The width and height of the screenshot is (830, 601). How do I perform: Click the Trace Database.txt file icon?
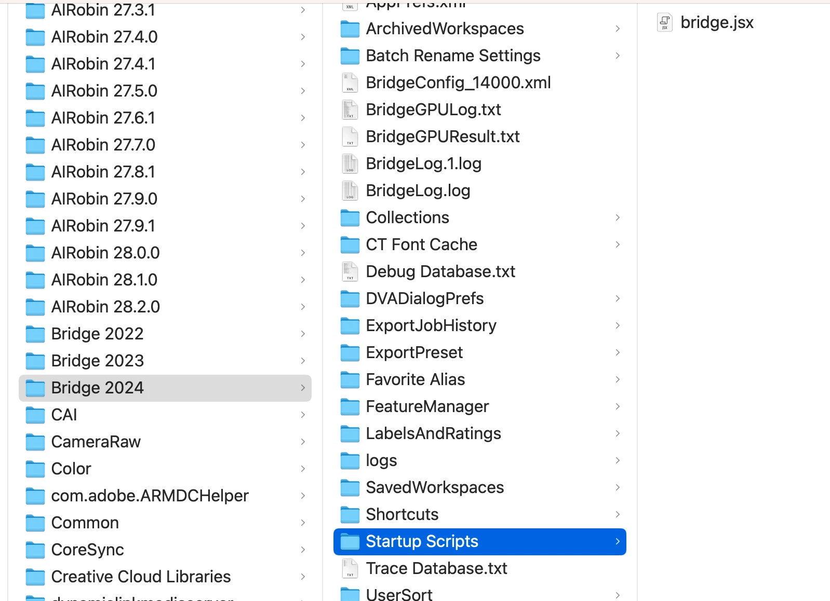pos(350,568)
